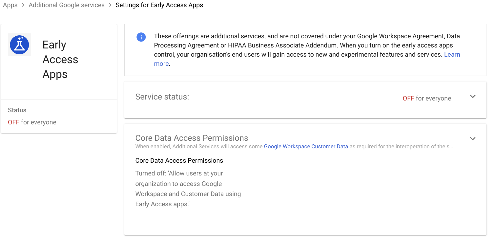
Task: Go to Apps in the breadcrumb
Action: (10, 5)
